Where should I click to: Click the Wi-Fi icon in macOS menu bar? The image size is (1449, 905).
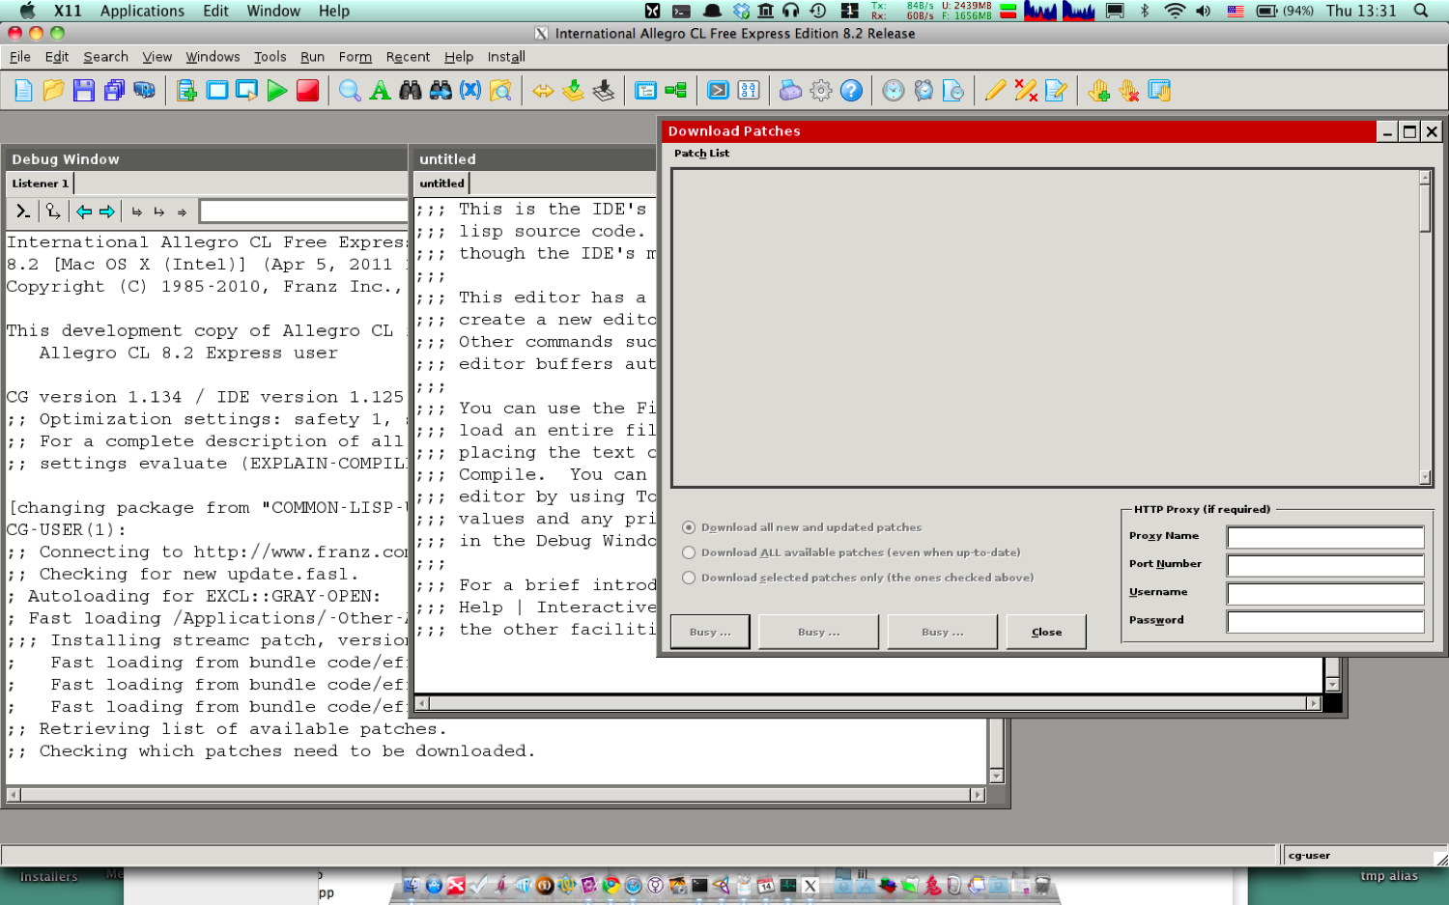tap(1175, 11)
